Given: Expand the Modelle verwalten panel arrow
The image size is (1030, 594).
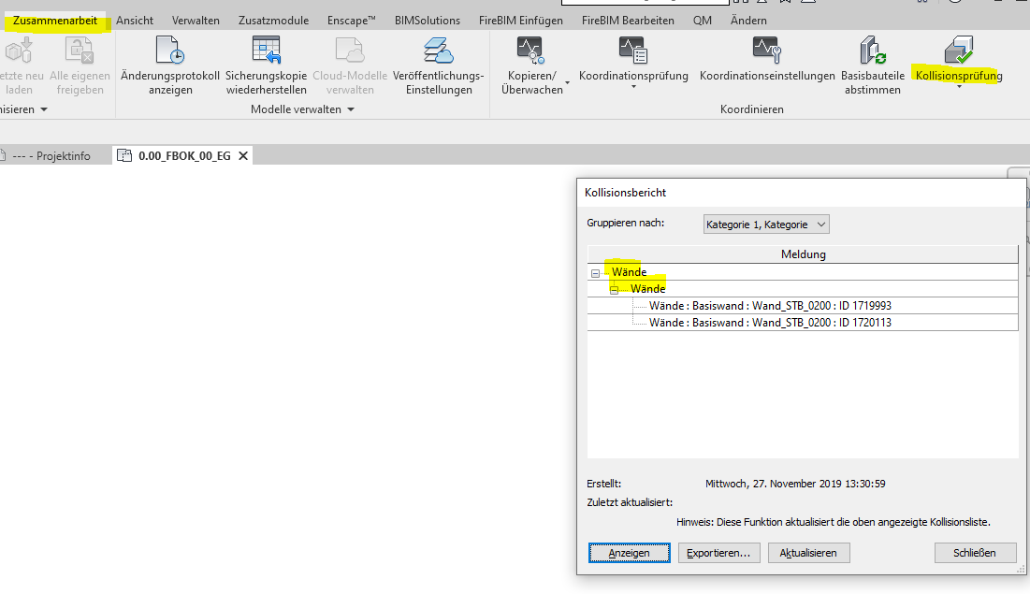Looking at the screenshot, I should [351, 109].
